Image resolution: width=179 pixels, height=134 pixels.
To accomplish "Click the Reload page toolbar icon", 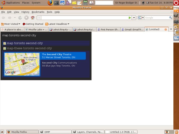I will [20, 18].
